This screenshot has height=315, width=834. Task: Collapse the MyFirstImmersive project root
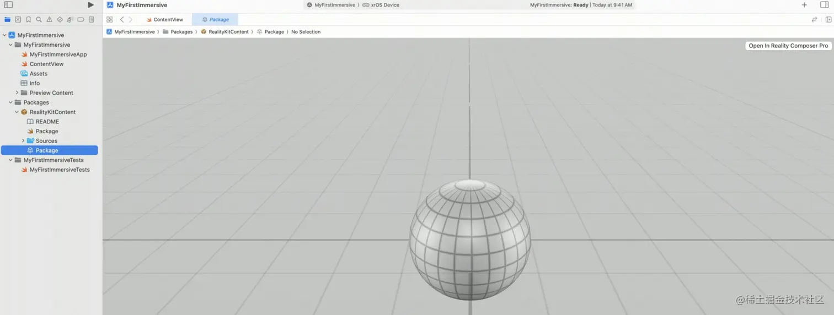pyautogui.click(x=4, y=35)
